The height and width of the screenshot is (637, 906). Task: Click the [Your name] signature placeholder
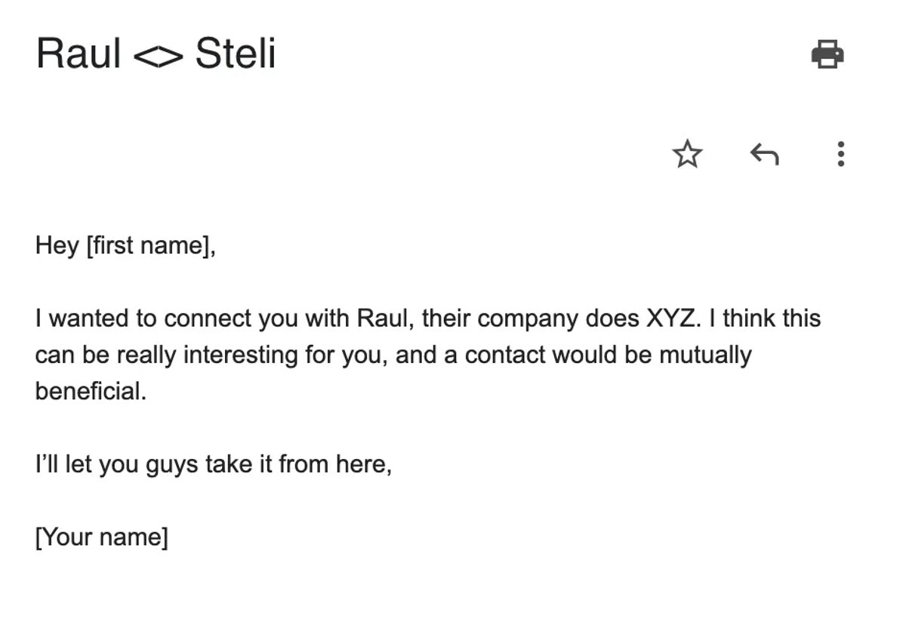(x=101, y=537)
